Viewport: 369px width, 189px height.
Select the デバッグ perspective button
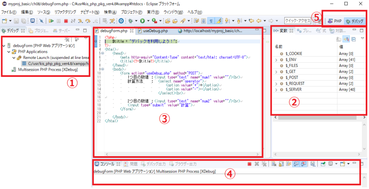tap(354, 21)
